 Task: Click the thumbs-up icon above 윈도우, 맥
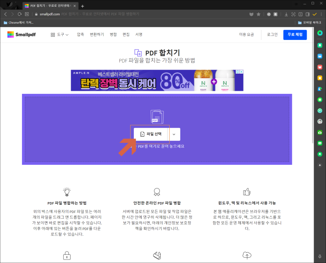tap(247, 192)
